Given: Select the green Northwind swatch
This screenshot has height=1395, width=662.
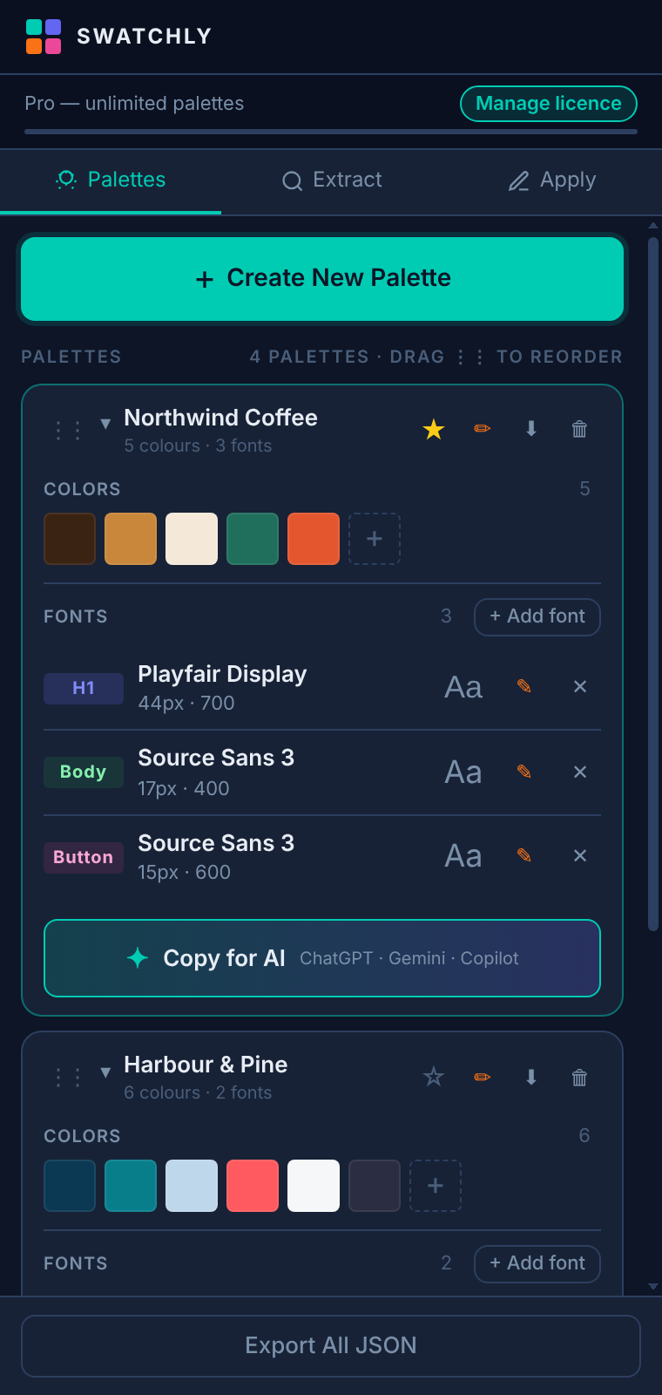Looking at the screenshot, I should click(253, 539).
